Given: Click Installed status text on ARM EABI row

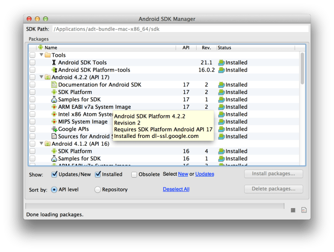Looking at the screenshot, I should pos(237,107).
